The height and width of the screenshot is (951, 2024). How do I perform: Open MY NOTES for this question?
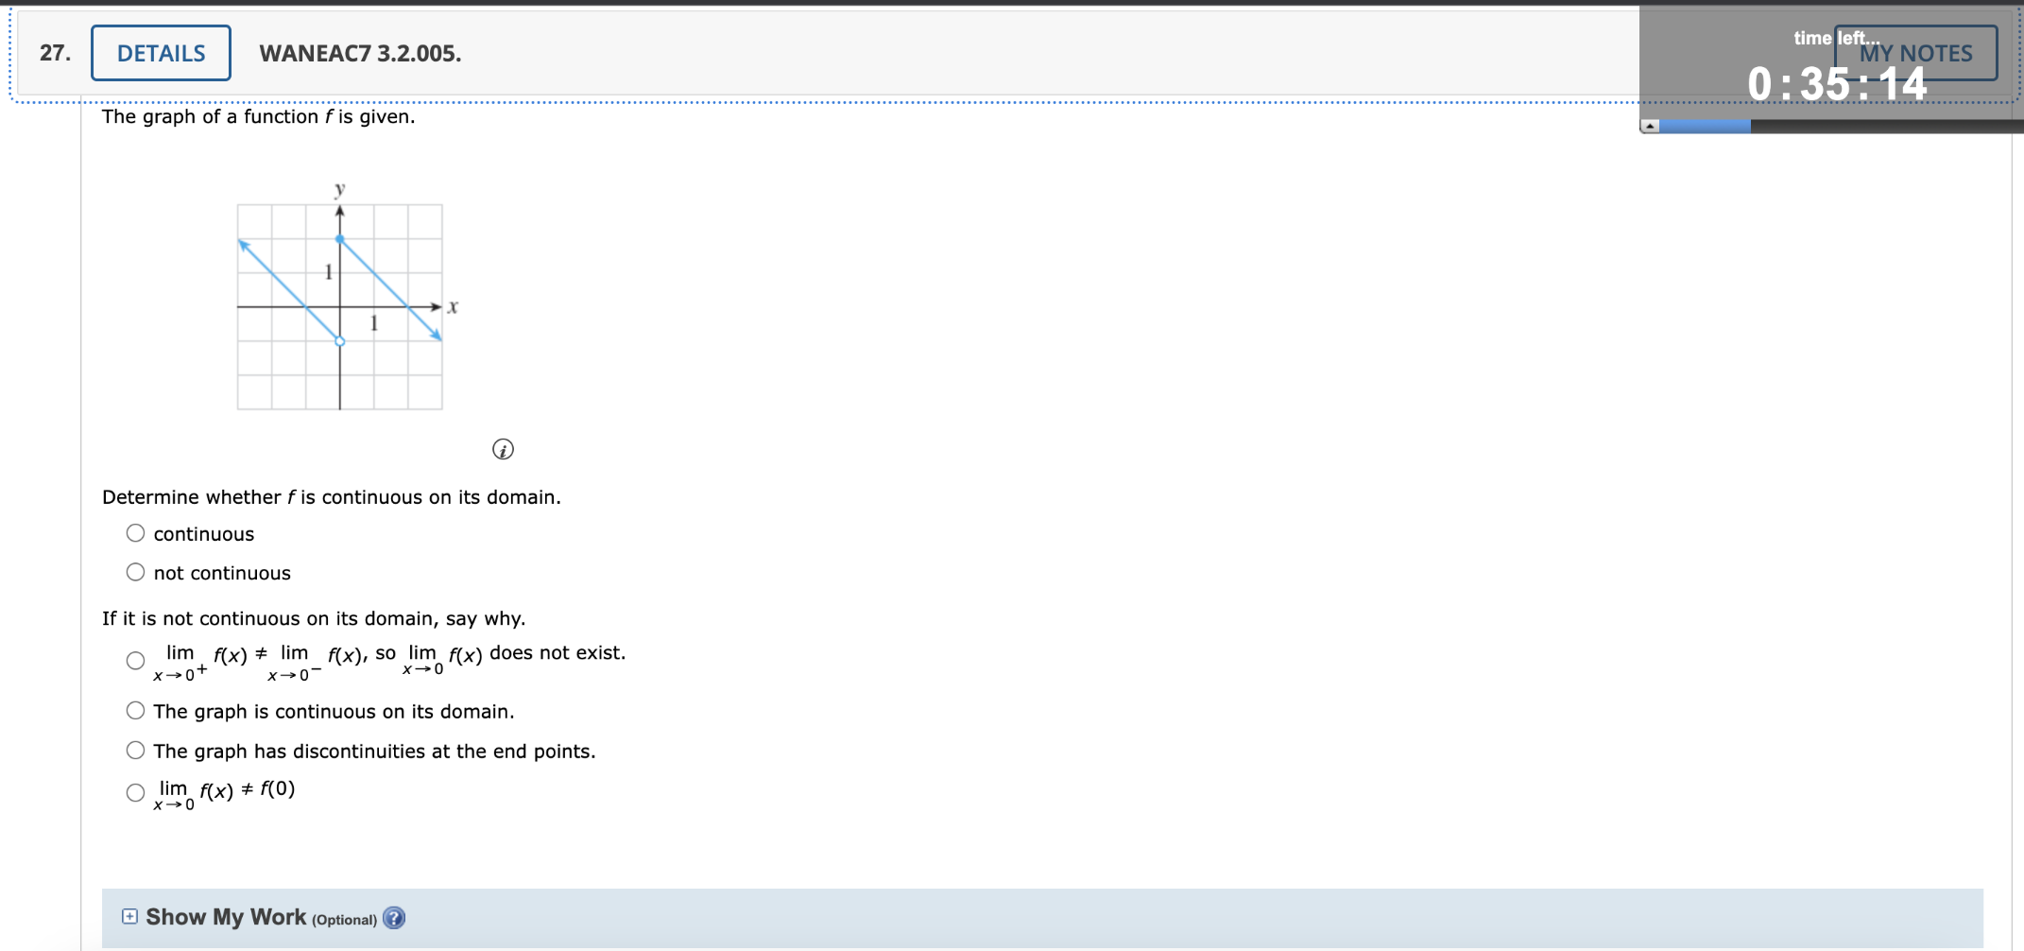(1915, 53)
